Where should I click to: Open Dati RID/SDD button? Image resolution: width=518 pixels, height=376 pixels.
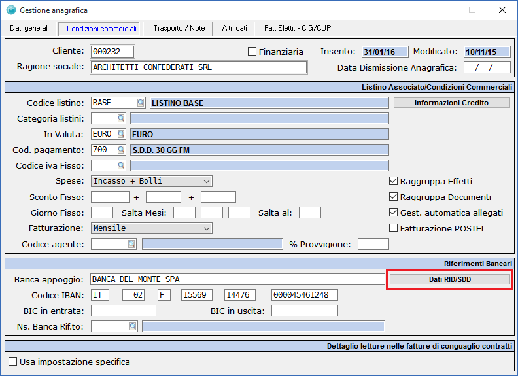[x=449, y=279]
